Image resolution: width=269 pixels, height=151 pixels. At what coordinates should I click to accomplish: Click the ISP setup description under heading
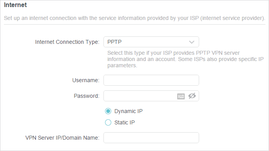[135, 18]
